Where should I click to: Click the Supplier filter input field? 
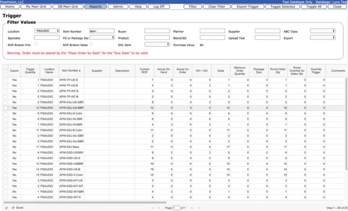click(x=268, y=31)
